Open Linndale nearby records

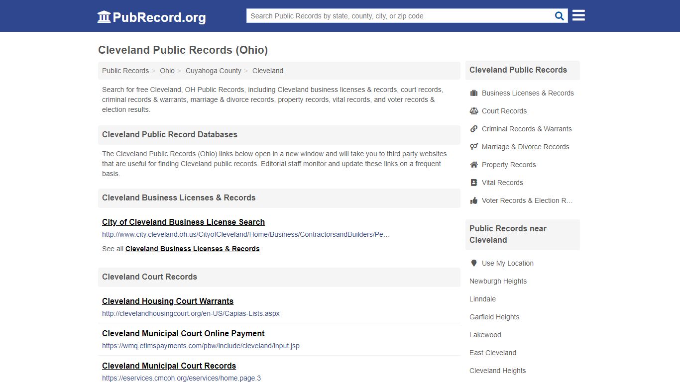click(x=482, y=299)
